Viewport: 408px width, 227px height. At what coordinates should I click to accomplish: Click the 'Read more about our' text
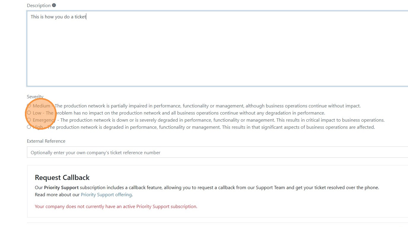(x=57, y=194)
